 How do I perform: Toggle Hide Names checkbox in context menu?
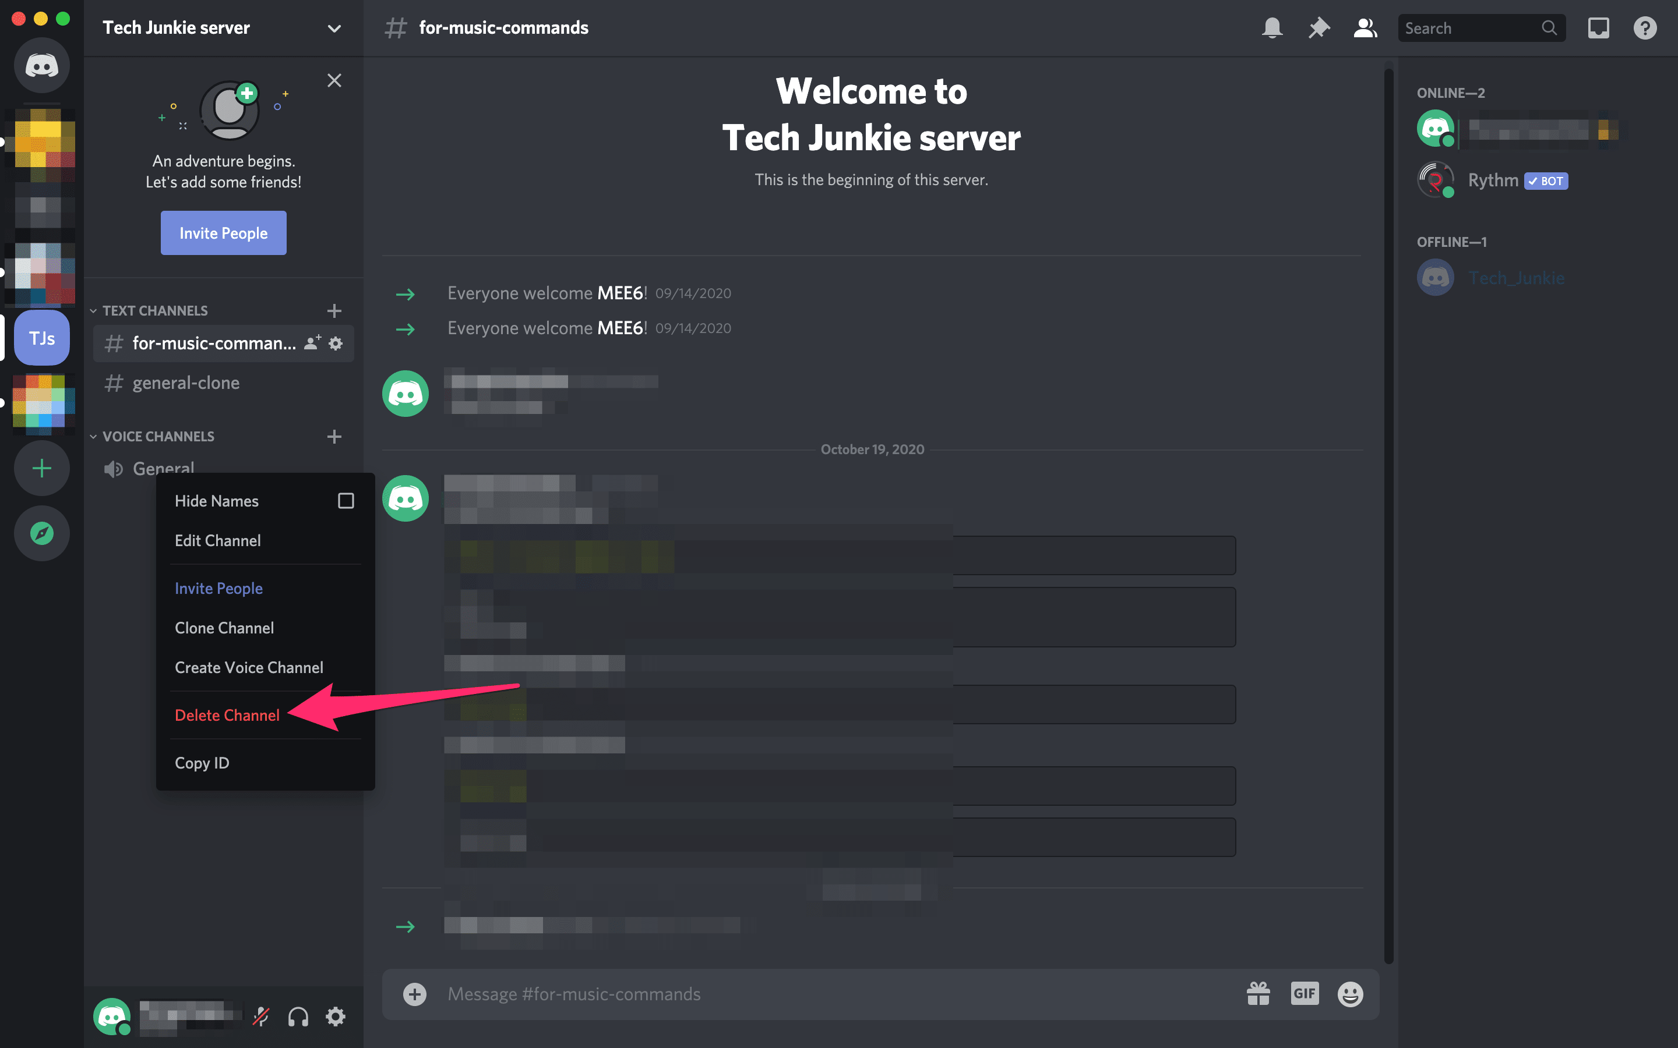[347, 500]
